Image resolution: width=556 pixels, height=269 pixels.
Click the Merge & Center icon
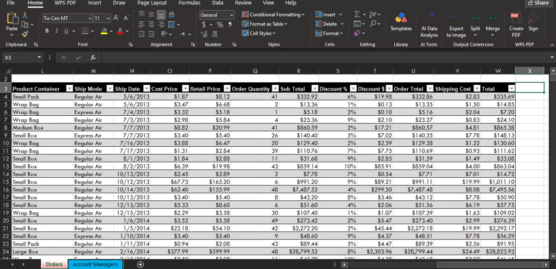pos(171,25)
